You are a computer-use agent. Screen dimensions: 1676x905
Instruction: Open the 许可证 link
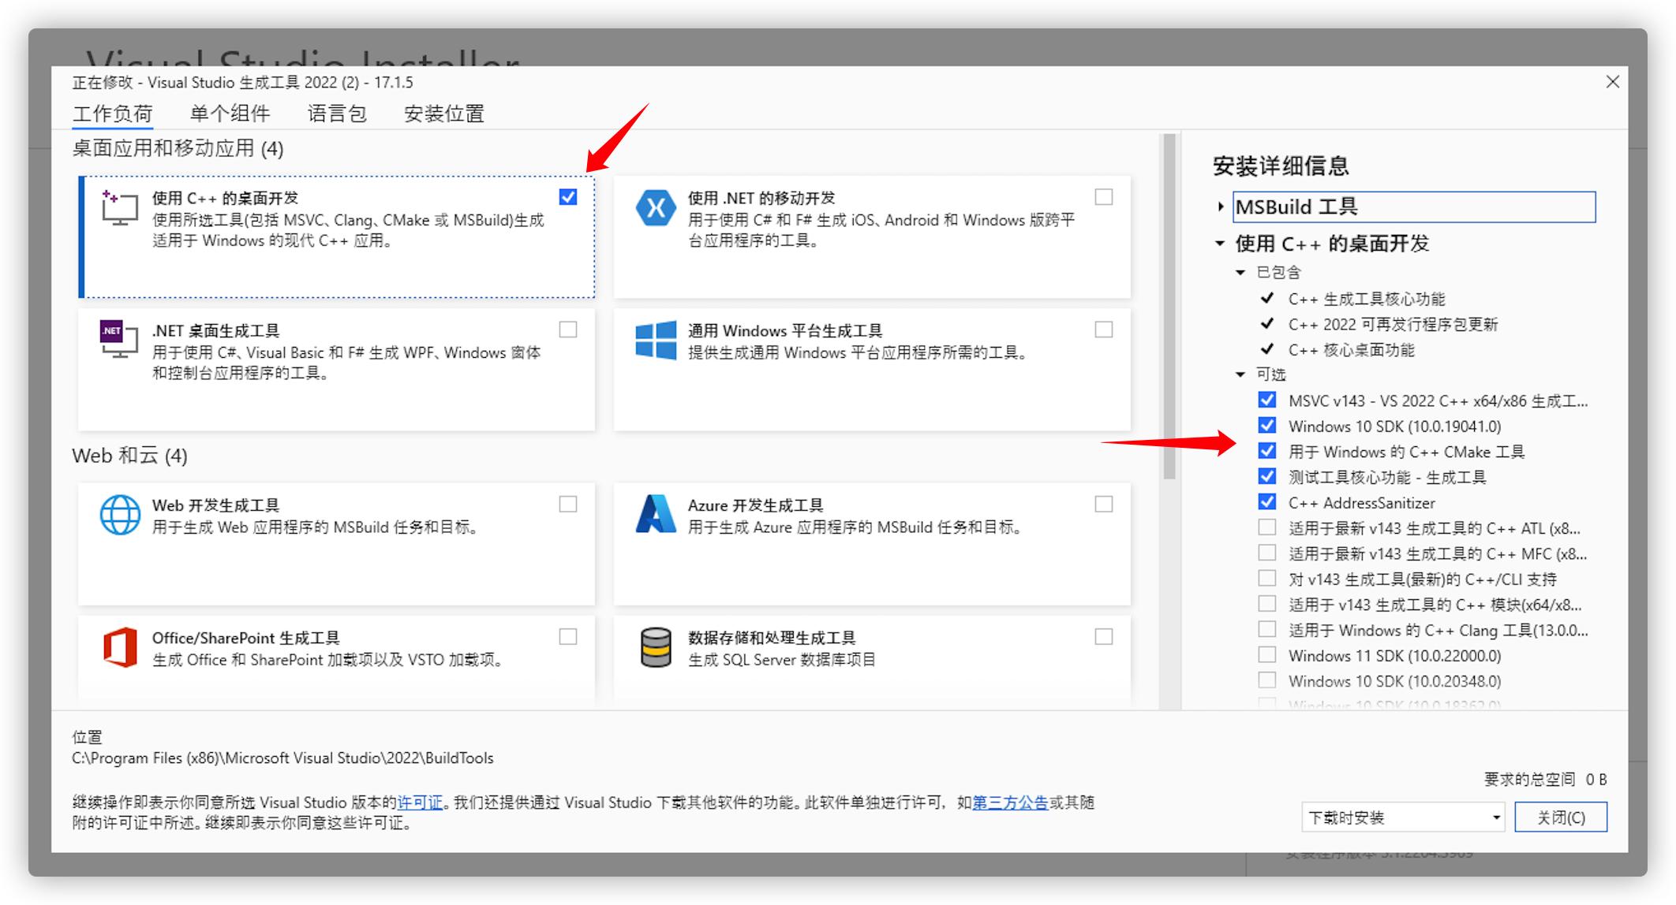(420, 803)
